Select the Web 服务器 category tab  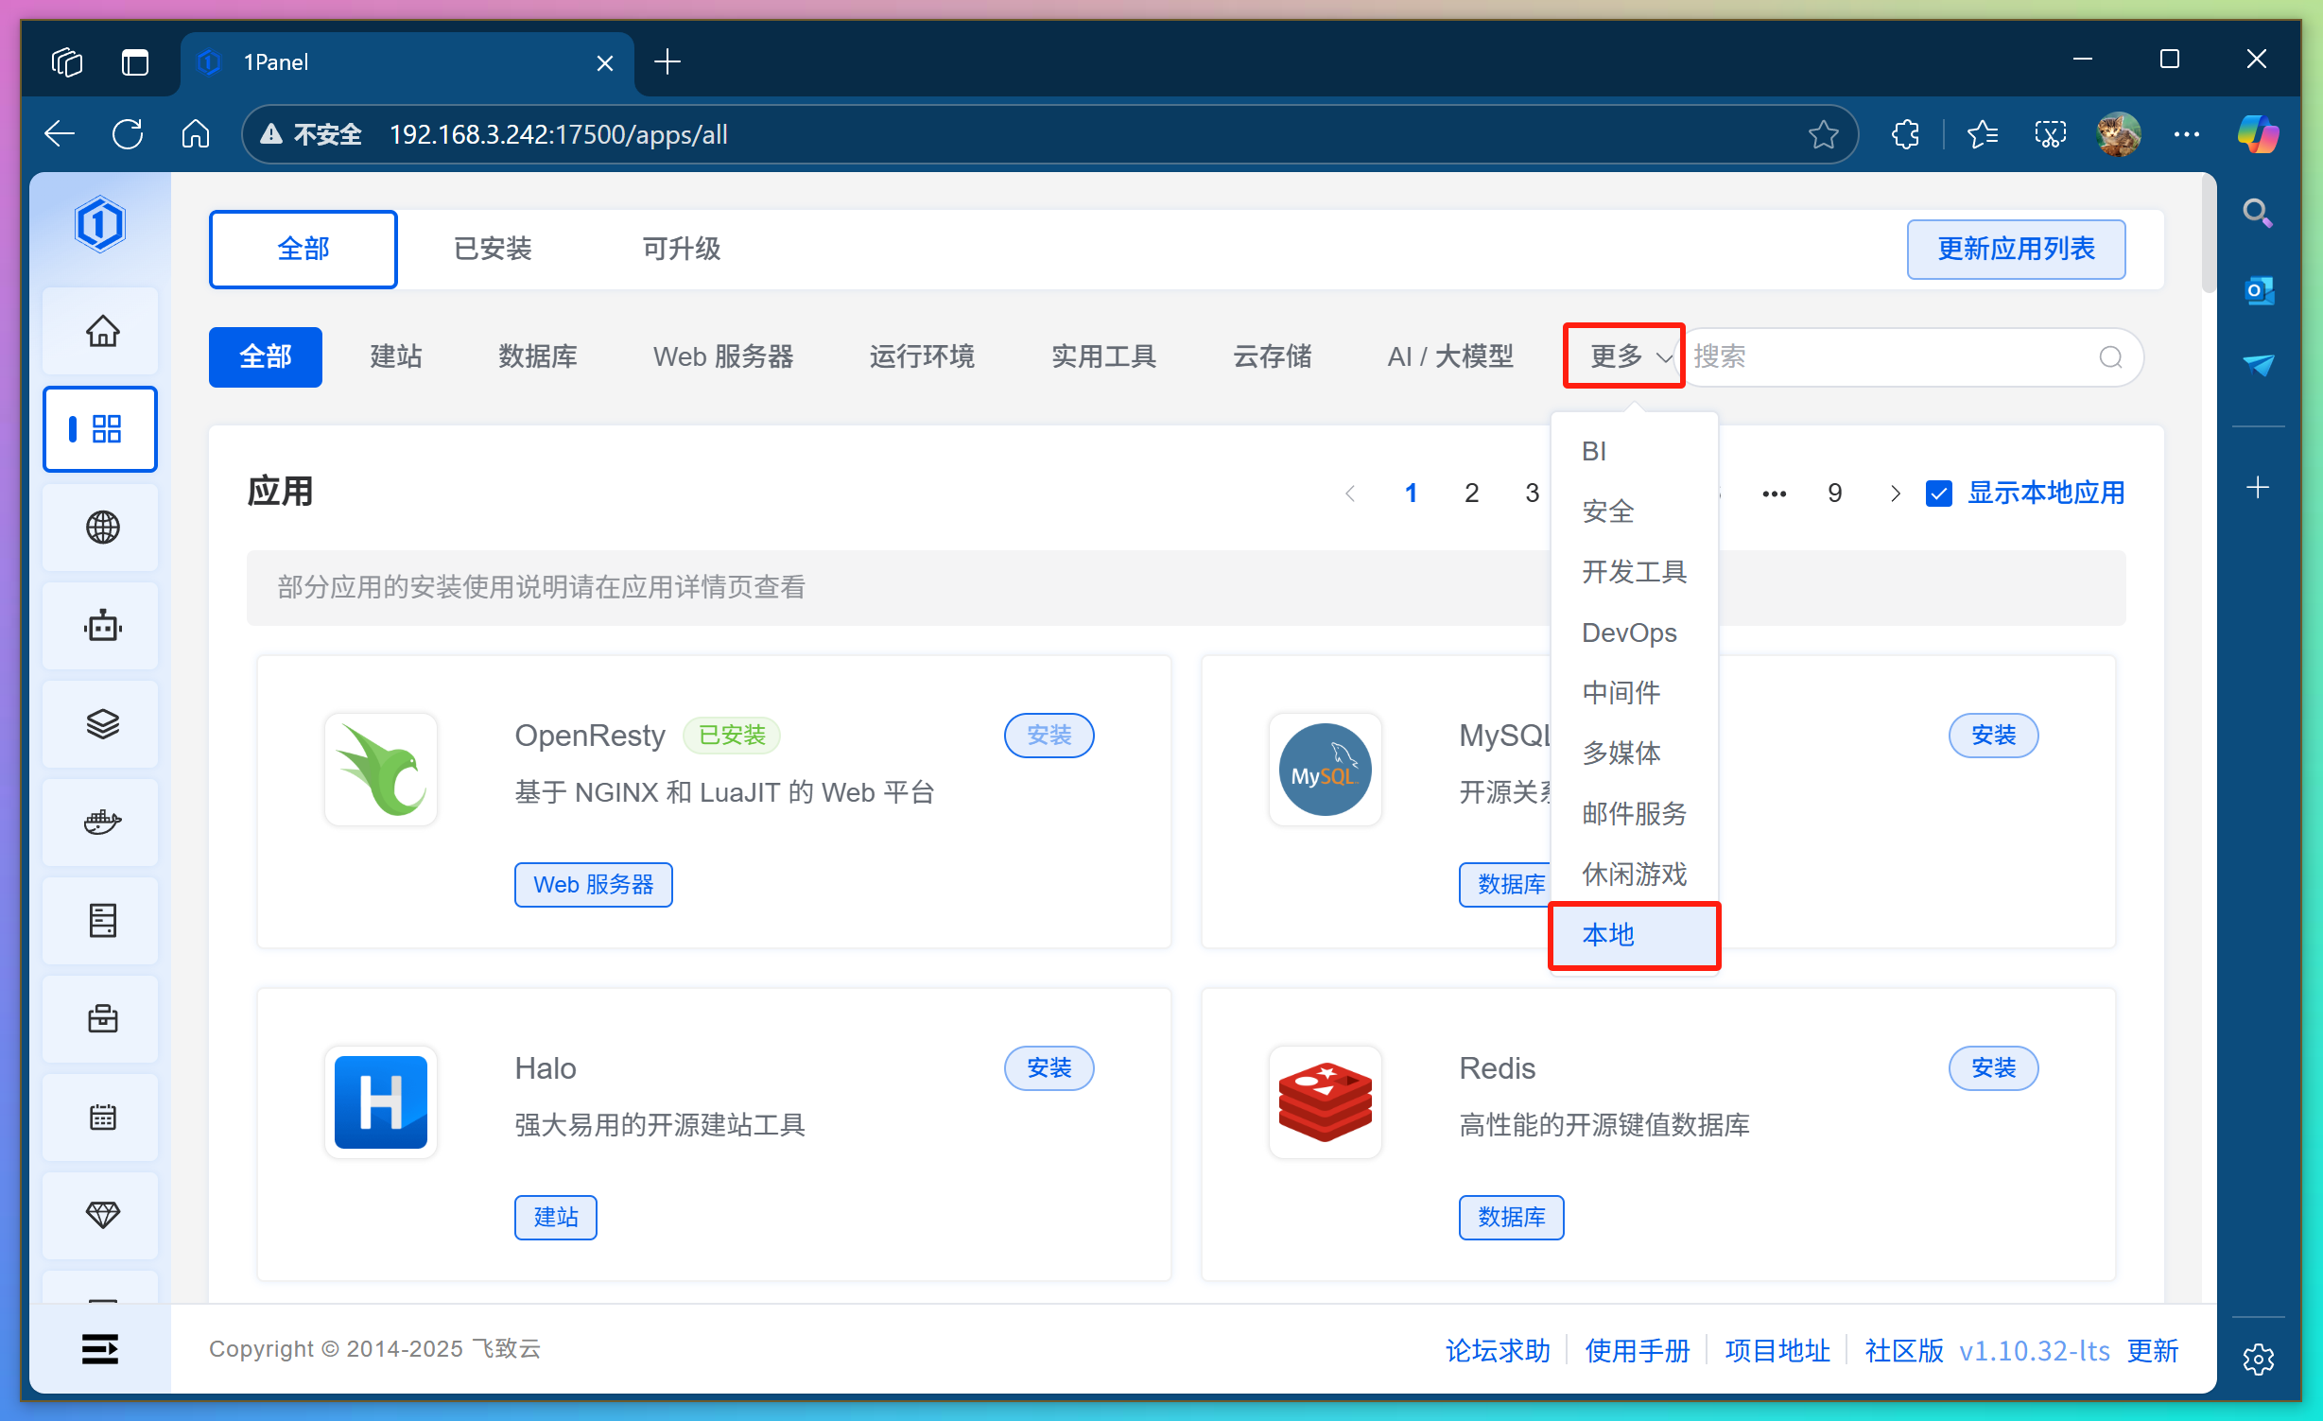tap(722, 356)
